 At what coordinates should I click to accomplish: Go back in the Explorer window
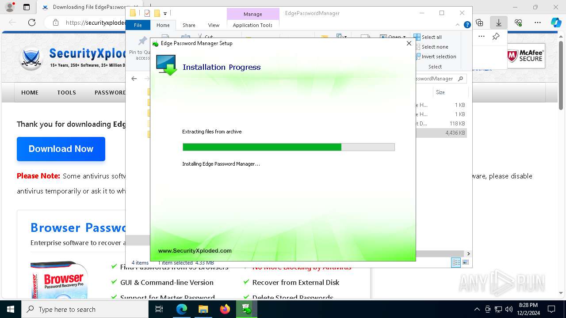[x=134, y=79]
